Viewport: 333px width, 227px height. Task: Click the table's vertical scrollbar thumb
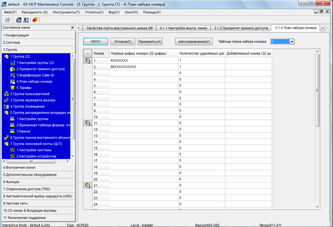point(317,90)
